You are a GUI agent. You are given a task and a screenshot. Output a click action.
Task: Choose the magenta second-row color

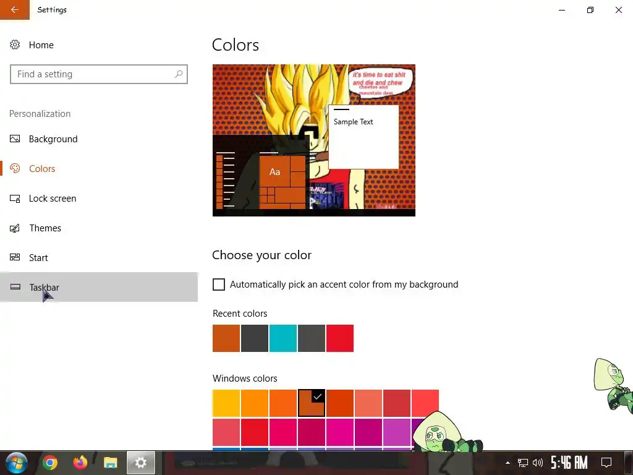(340, 432)
